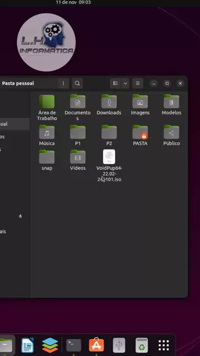Open the Files app in the dock
200x356 pixels.
pyautogui.click(x=6, y=345)
